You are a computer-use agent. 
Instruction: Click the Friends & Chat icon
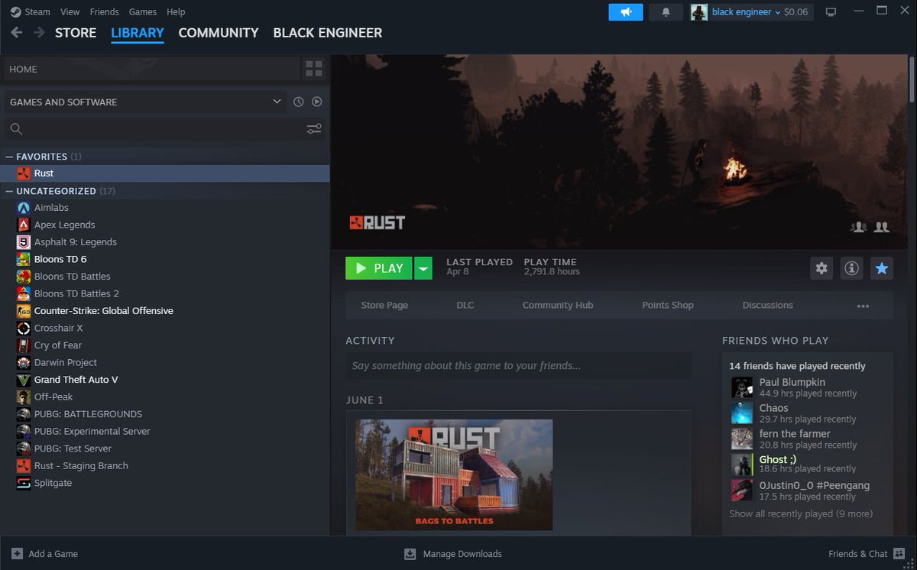coord(899,554)
